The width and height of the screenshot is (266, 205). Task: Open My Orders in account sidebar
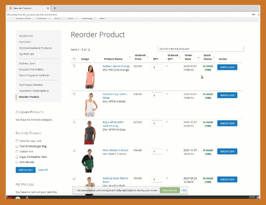click(x=25, y=42)
